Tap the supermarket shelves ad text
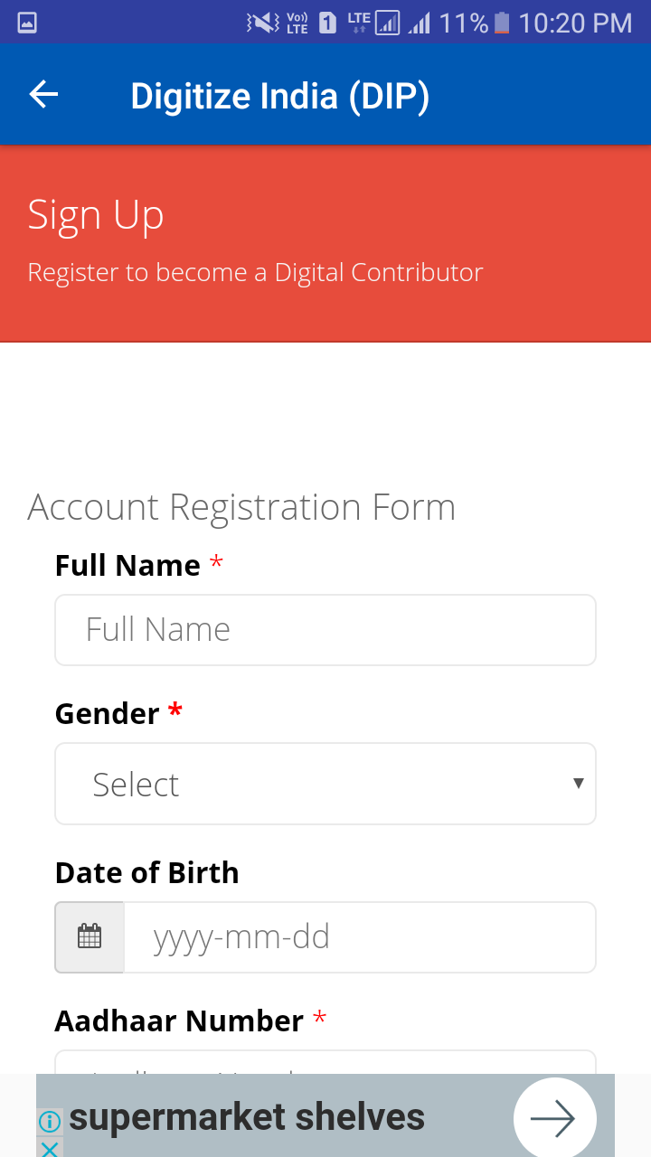The width and height of the screenshot is (651, 1157). (x=247, y=1118)
